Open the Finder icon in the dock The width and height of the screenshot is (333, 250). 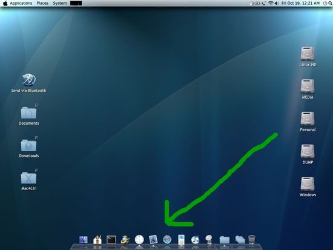[84, 240]
